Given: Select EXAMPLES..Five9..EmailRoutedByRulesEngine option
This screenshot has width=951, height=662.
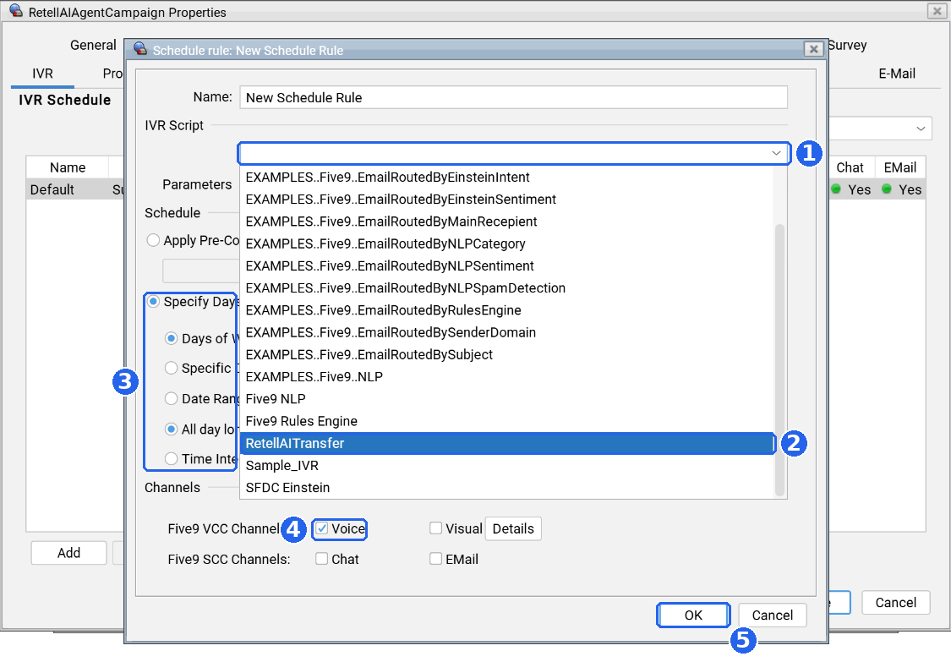Looking at the screenshot, I should 507,310.
